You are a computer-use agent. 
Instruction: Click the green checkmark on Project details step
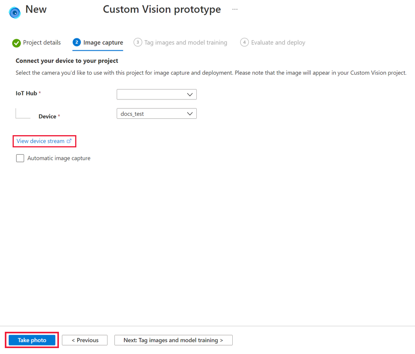[16, 43]
